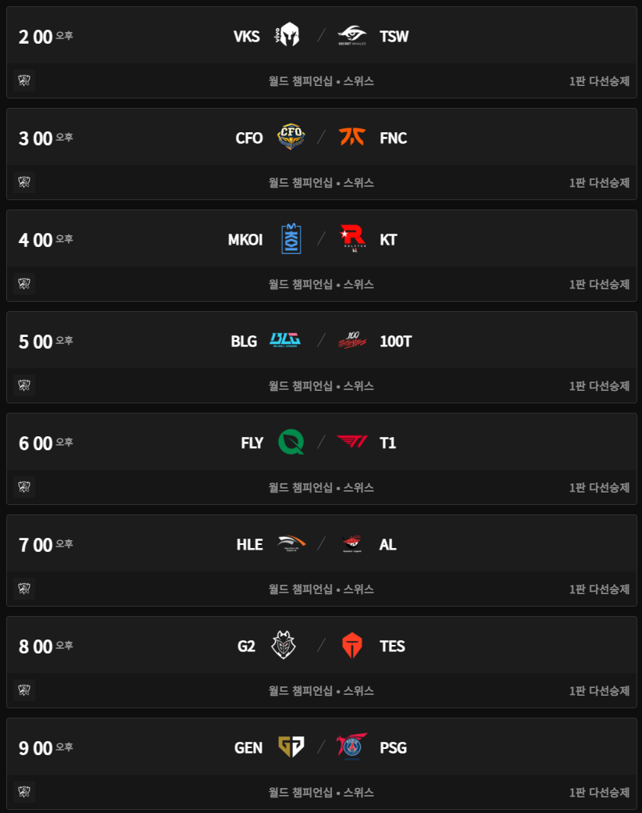Open the AL team name link
The width and height of the screenshot is (642, 813).
tap(388, 545)
